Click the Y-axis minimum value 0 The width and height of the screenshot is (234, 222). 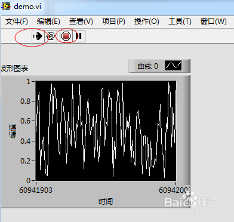pos(29,181)
